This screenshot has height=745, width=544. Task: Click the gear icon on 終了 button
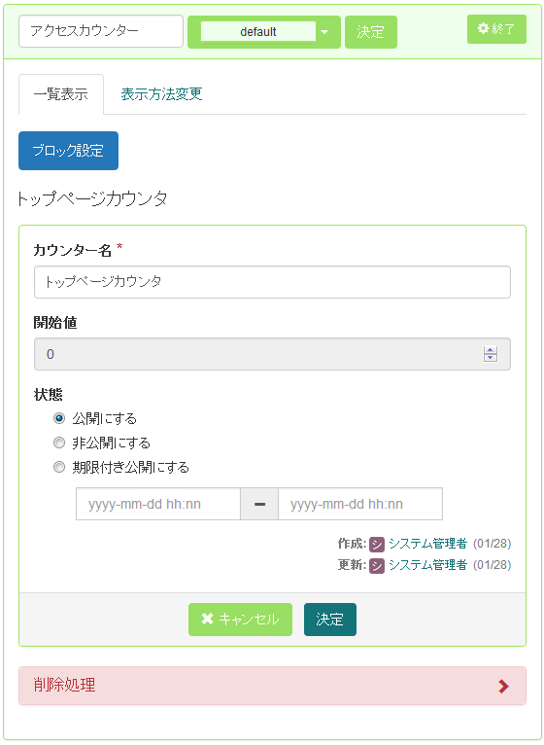tap(483, 28)
